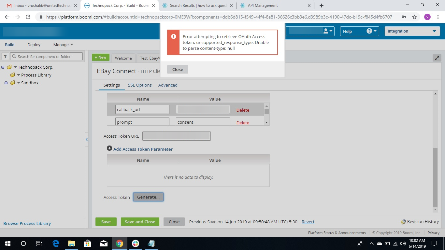445x250 pixels.
Task: Click the green Save button
Action: click(x=106, y=222)
